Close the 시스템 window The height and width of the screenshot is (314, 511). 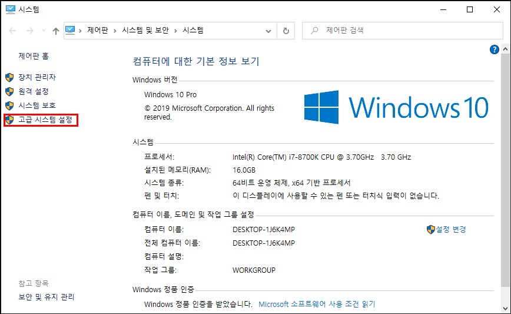pyautogui.click(x=497, y=9)
